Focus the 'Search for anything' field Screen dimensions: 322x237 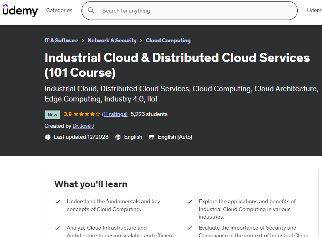point(196,11)
